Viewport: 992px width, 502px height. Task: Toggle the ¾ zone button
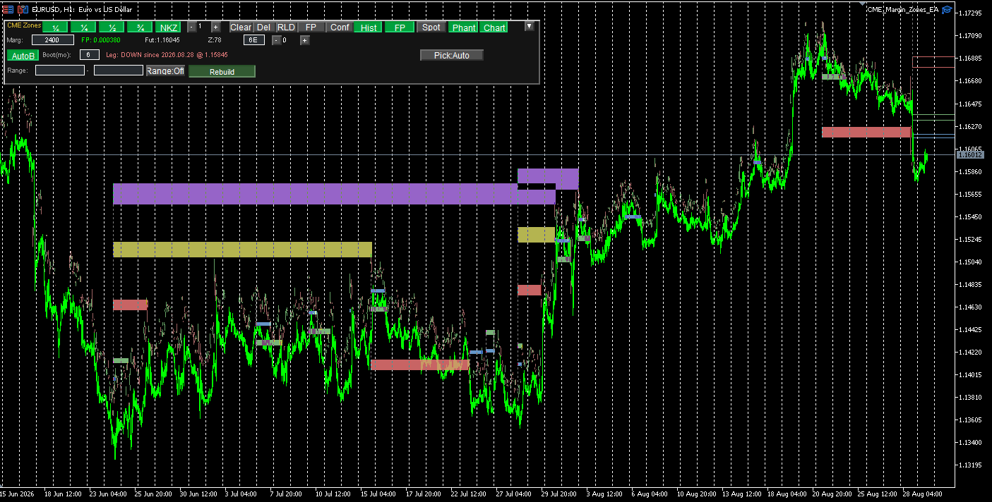pos(141,27)
